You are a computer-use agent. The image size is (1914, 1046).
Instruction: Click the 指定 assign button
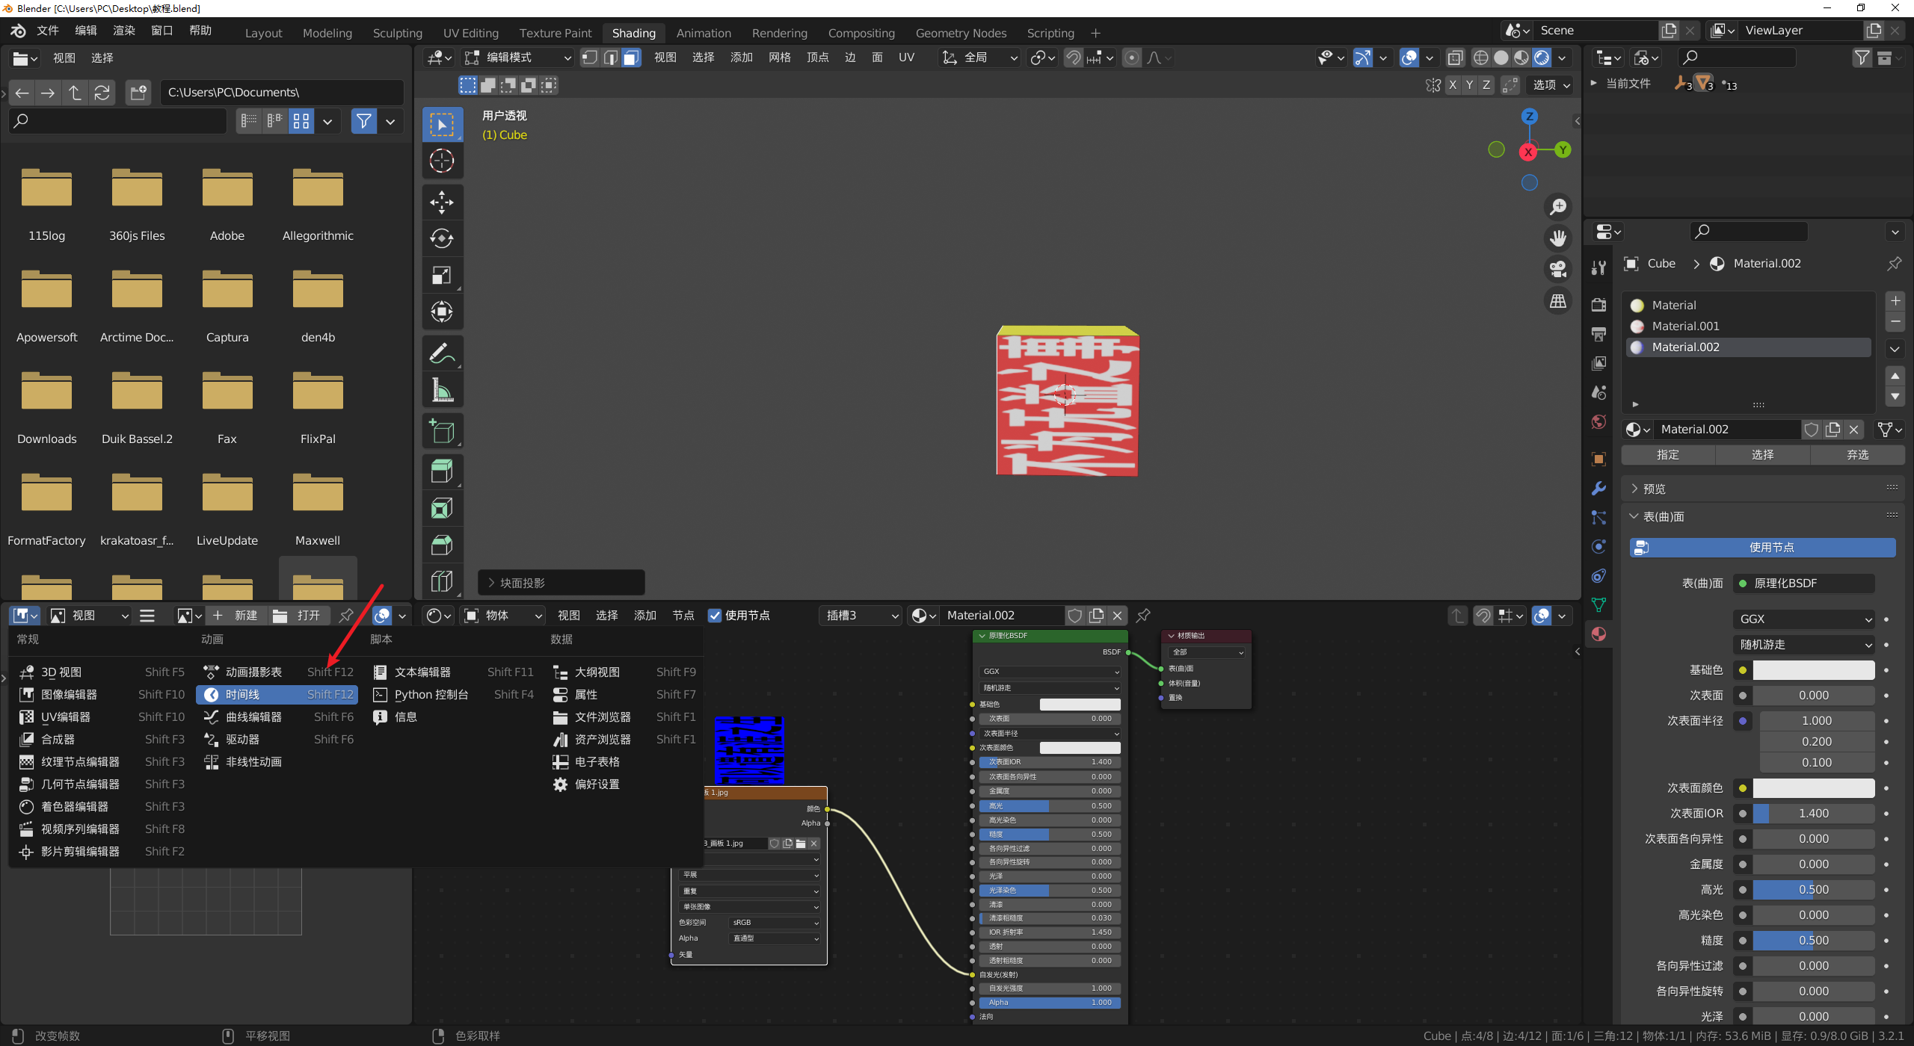point(1667,455)
